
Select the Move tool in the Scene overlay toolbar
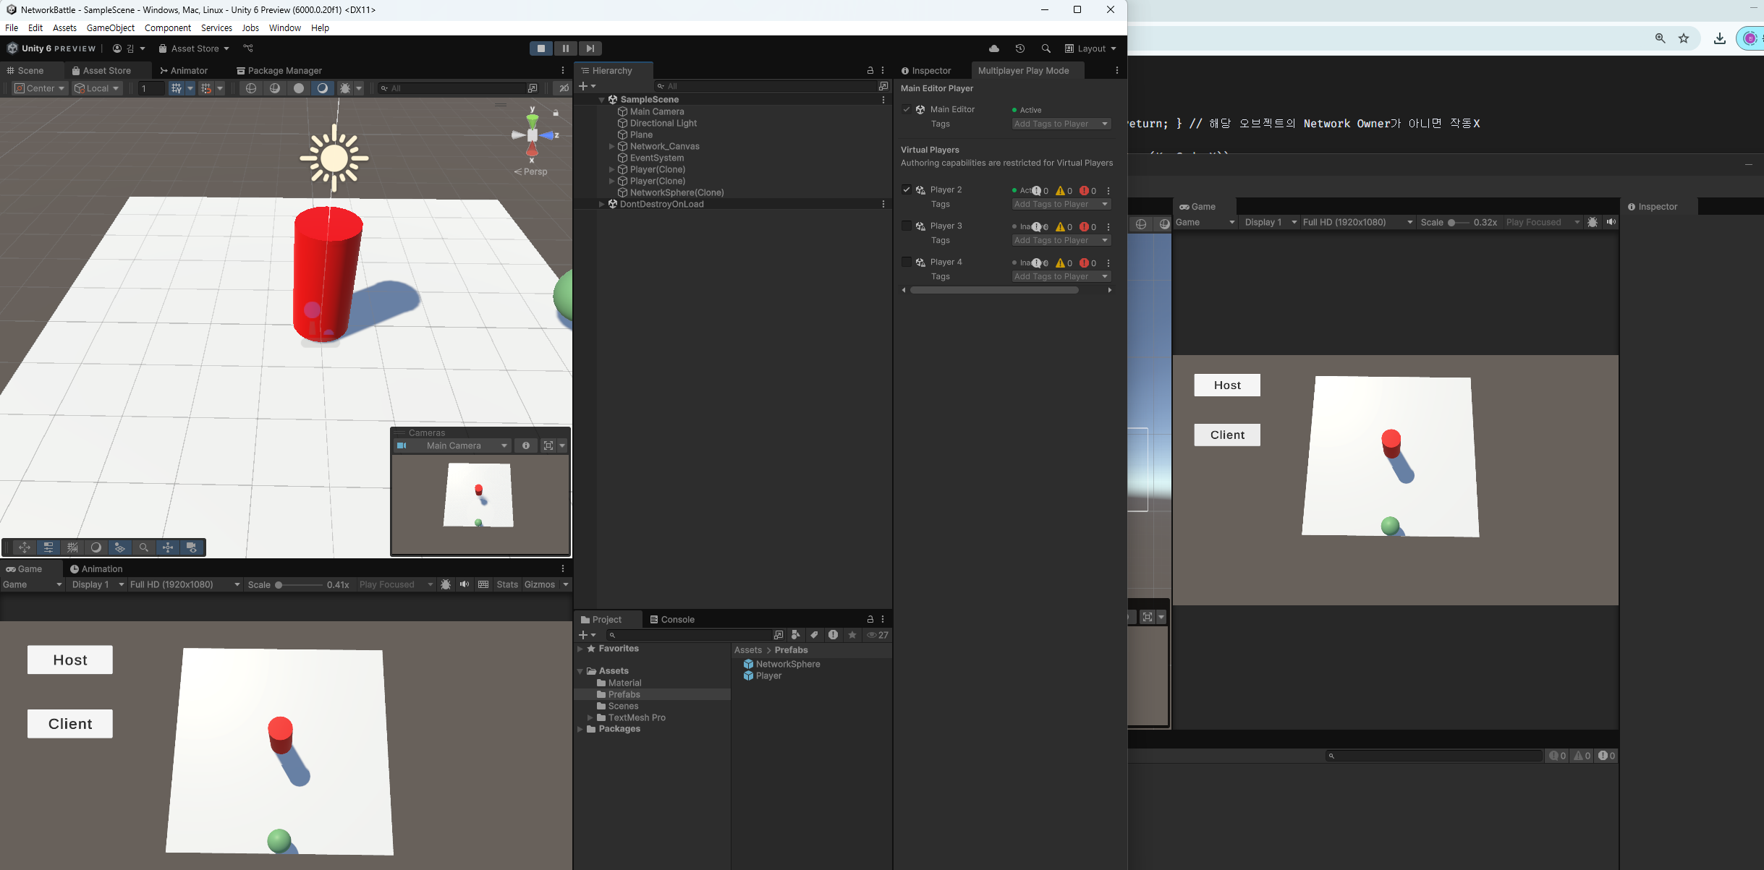(x=25, y=547)
